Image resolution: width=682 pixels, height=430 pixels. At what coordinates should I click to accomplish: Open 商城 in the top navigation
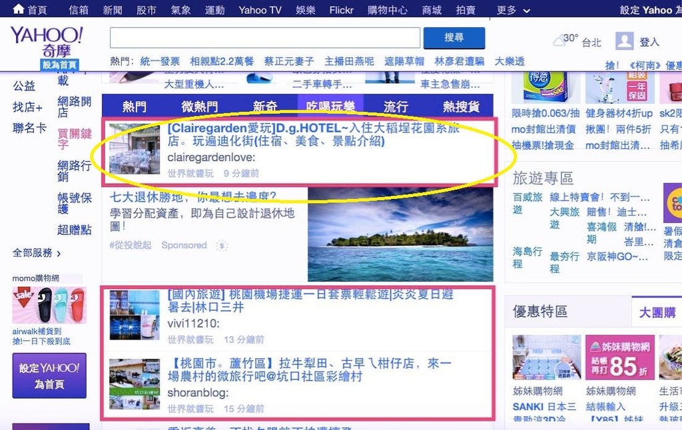(432, 10)
